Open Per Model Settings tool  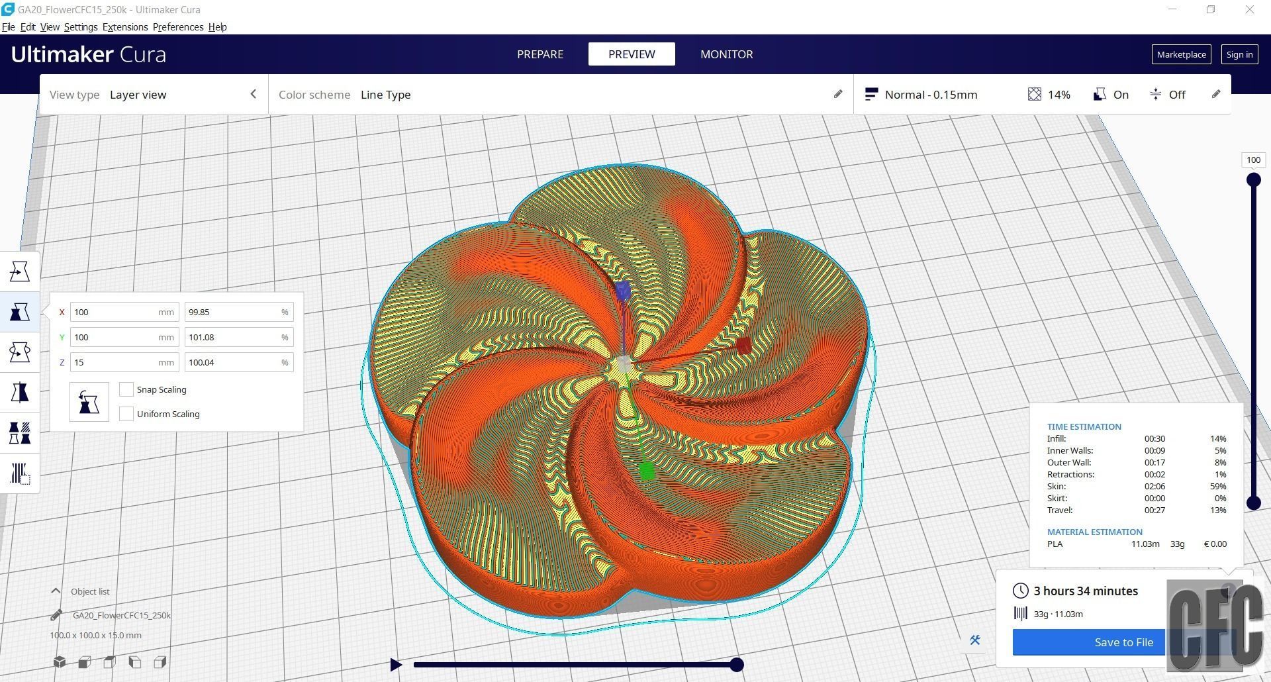click(19, 433)
